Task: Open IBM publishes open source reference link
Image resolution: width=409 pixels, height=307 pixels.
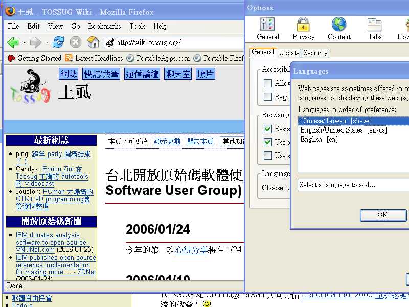Action: point(56,265)
